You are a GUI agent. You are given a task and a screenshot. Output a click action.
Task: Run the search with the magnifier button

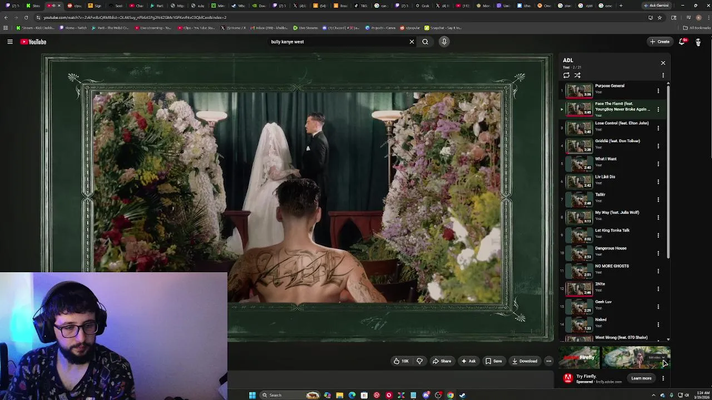pos(425,42)
